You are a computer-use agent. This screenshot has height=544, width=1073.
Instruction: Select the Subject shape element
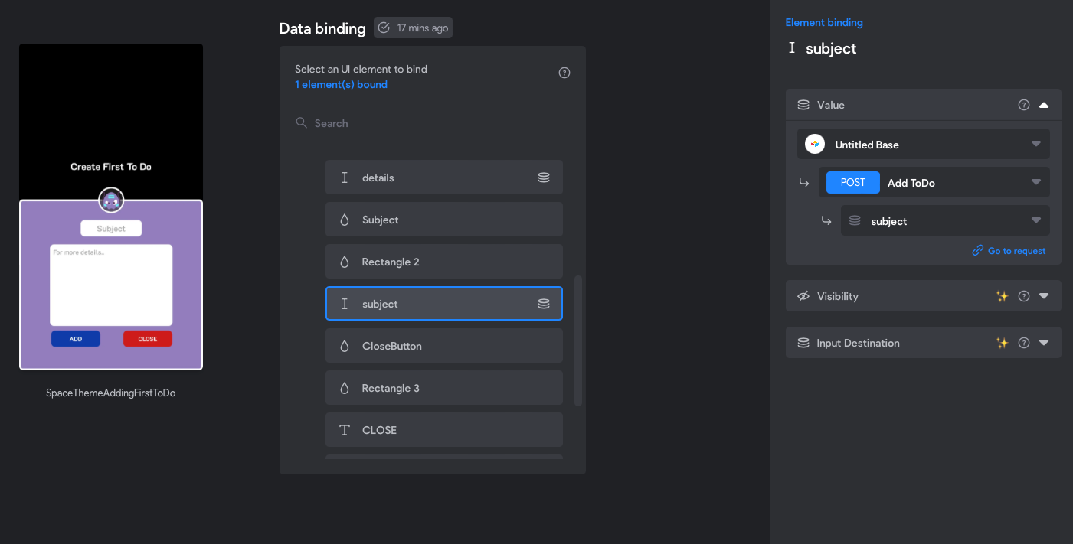(x=444, y=219)
